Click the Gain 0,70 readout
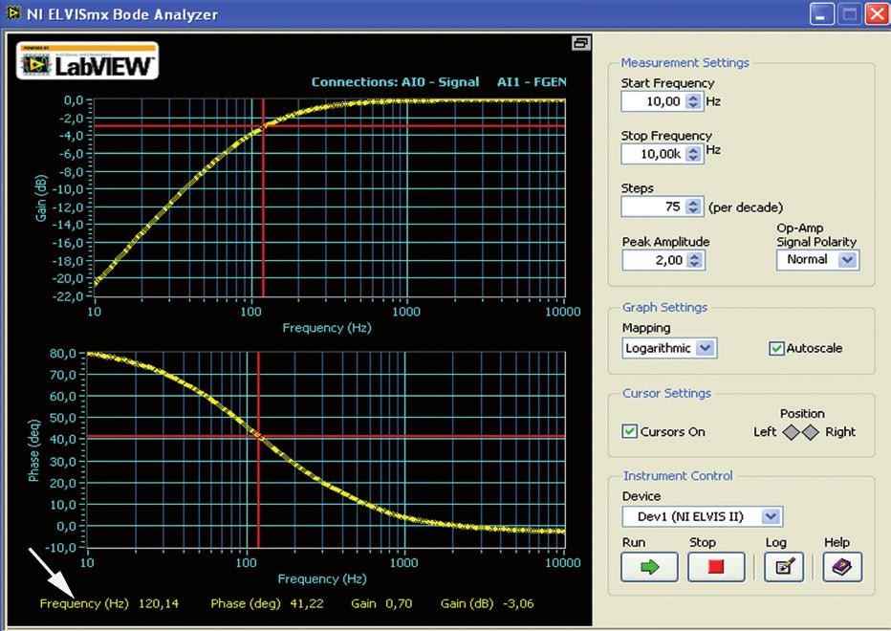891x631 pixels. point(381,603)
